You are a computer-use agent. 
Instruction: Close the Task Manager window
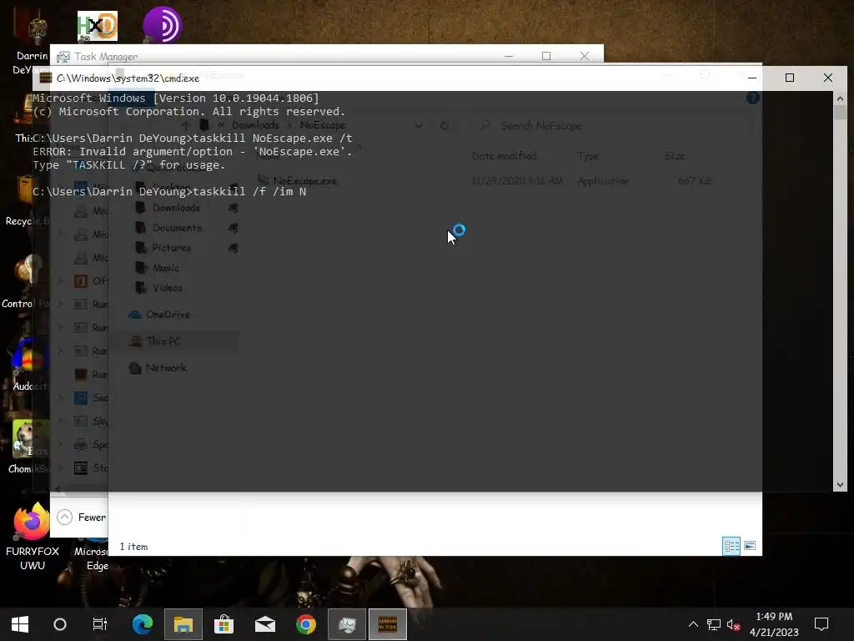point(585,56)
